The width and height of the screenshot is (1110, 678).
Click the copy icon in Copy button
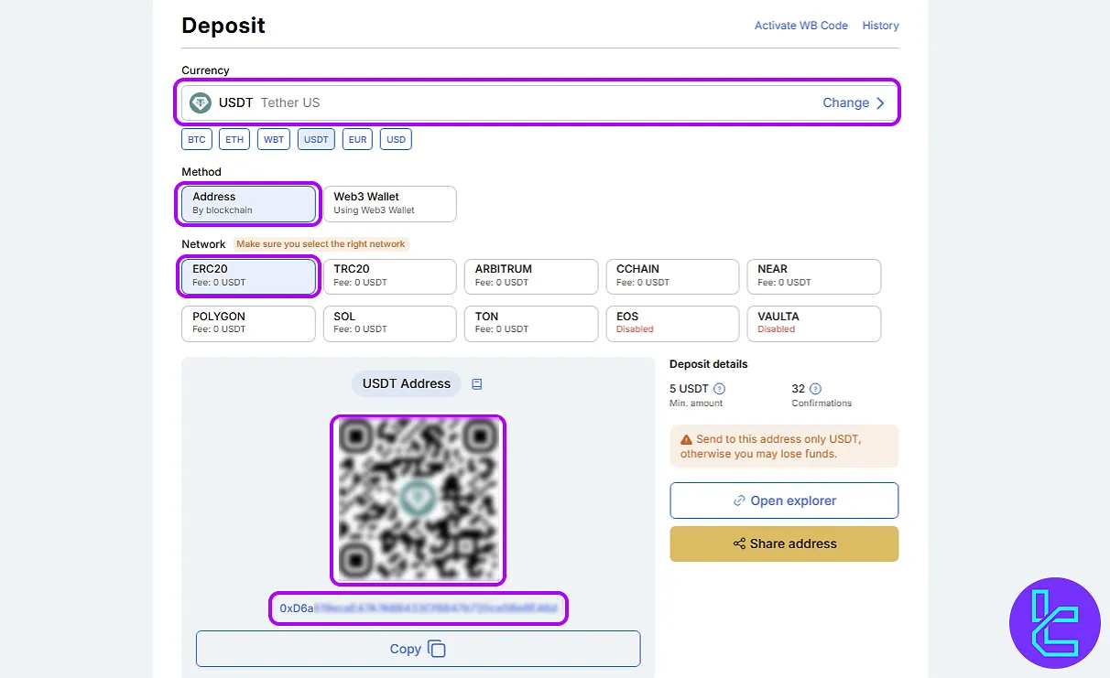pyautogui.click(x=437, y=649)
